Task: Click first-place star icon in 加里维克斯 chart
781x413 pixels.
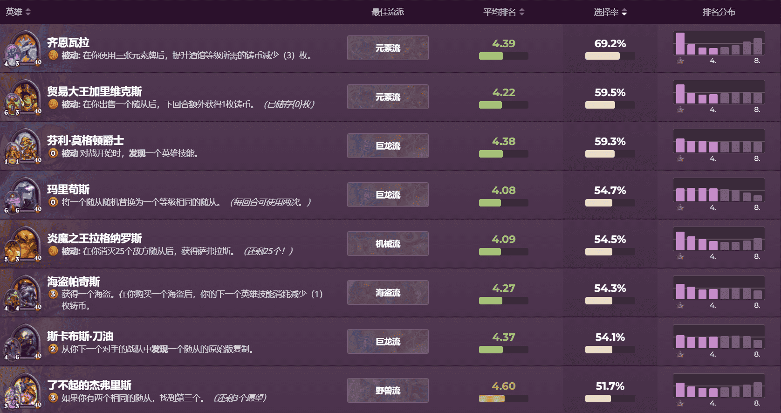Action: tap(680, 110)
